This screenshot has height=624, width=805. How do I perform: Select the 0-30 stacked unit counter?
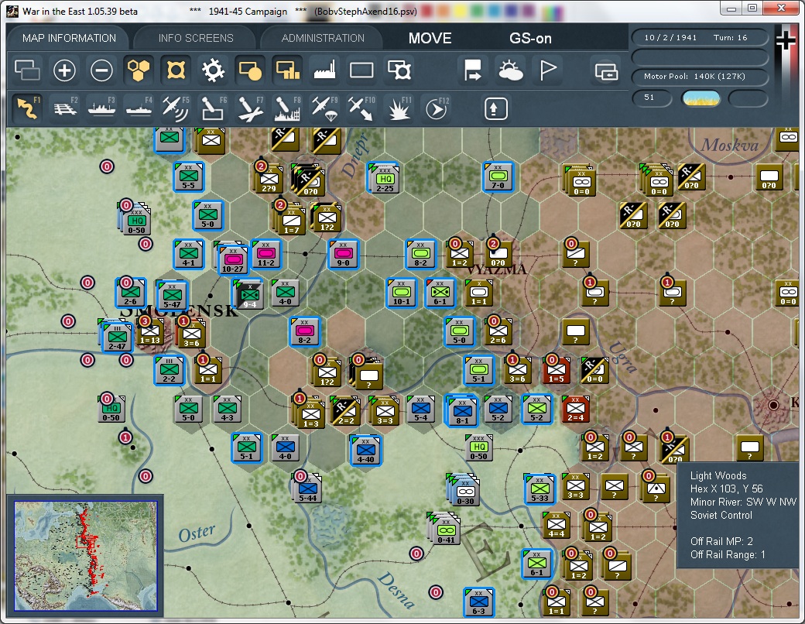pos(465,492)
